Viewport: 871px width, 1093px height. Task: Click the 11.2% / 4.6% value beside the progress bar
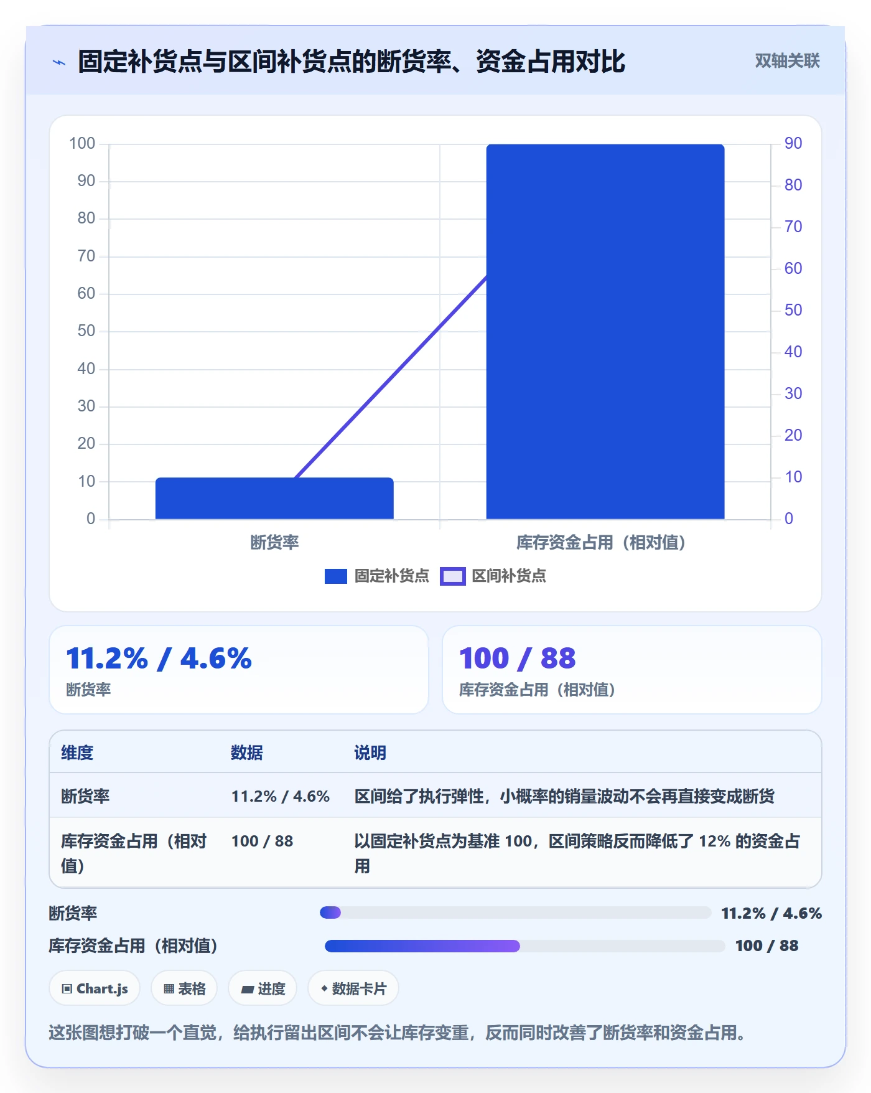[771, 913]
